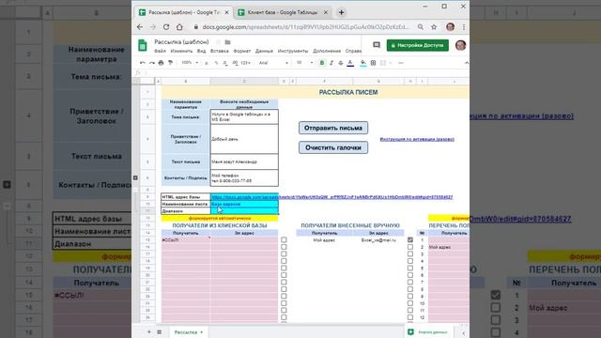Open the Формат menu
601x338 pixels.
[242, 51]
